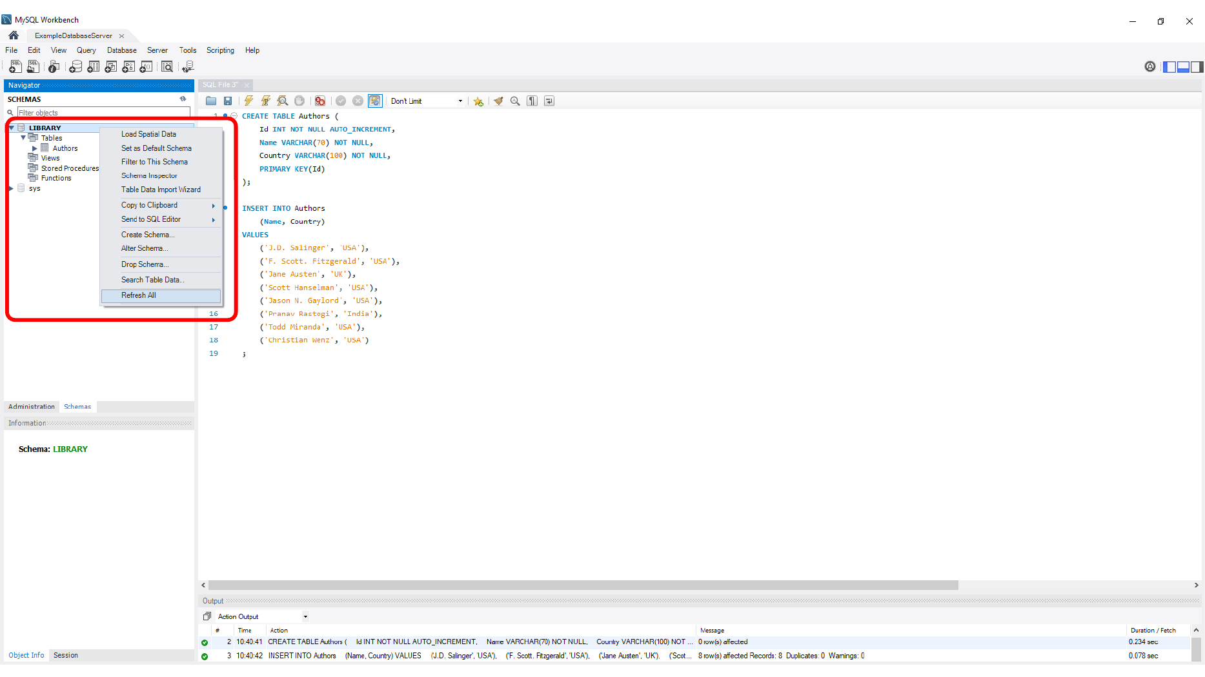
Task: Search table data toolbar icon
Action: click(x=167, y=66)
